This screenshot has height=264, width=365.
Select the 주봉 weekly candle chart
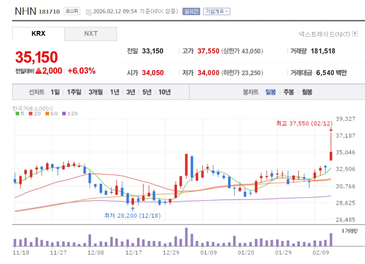click(288, 92)
